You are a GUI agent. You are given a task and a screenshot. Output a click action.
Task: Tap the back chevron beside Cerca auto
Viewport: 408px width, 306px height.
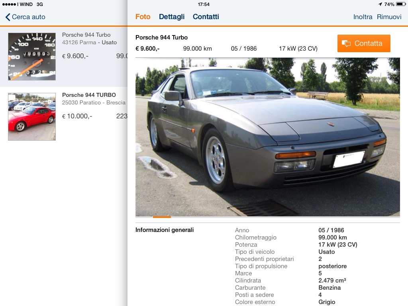click(8, 17)
